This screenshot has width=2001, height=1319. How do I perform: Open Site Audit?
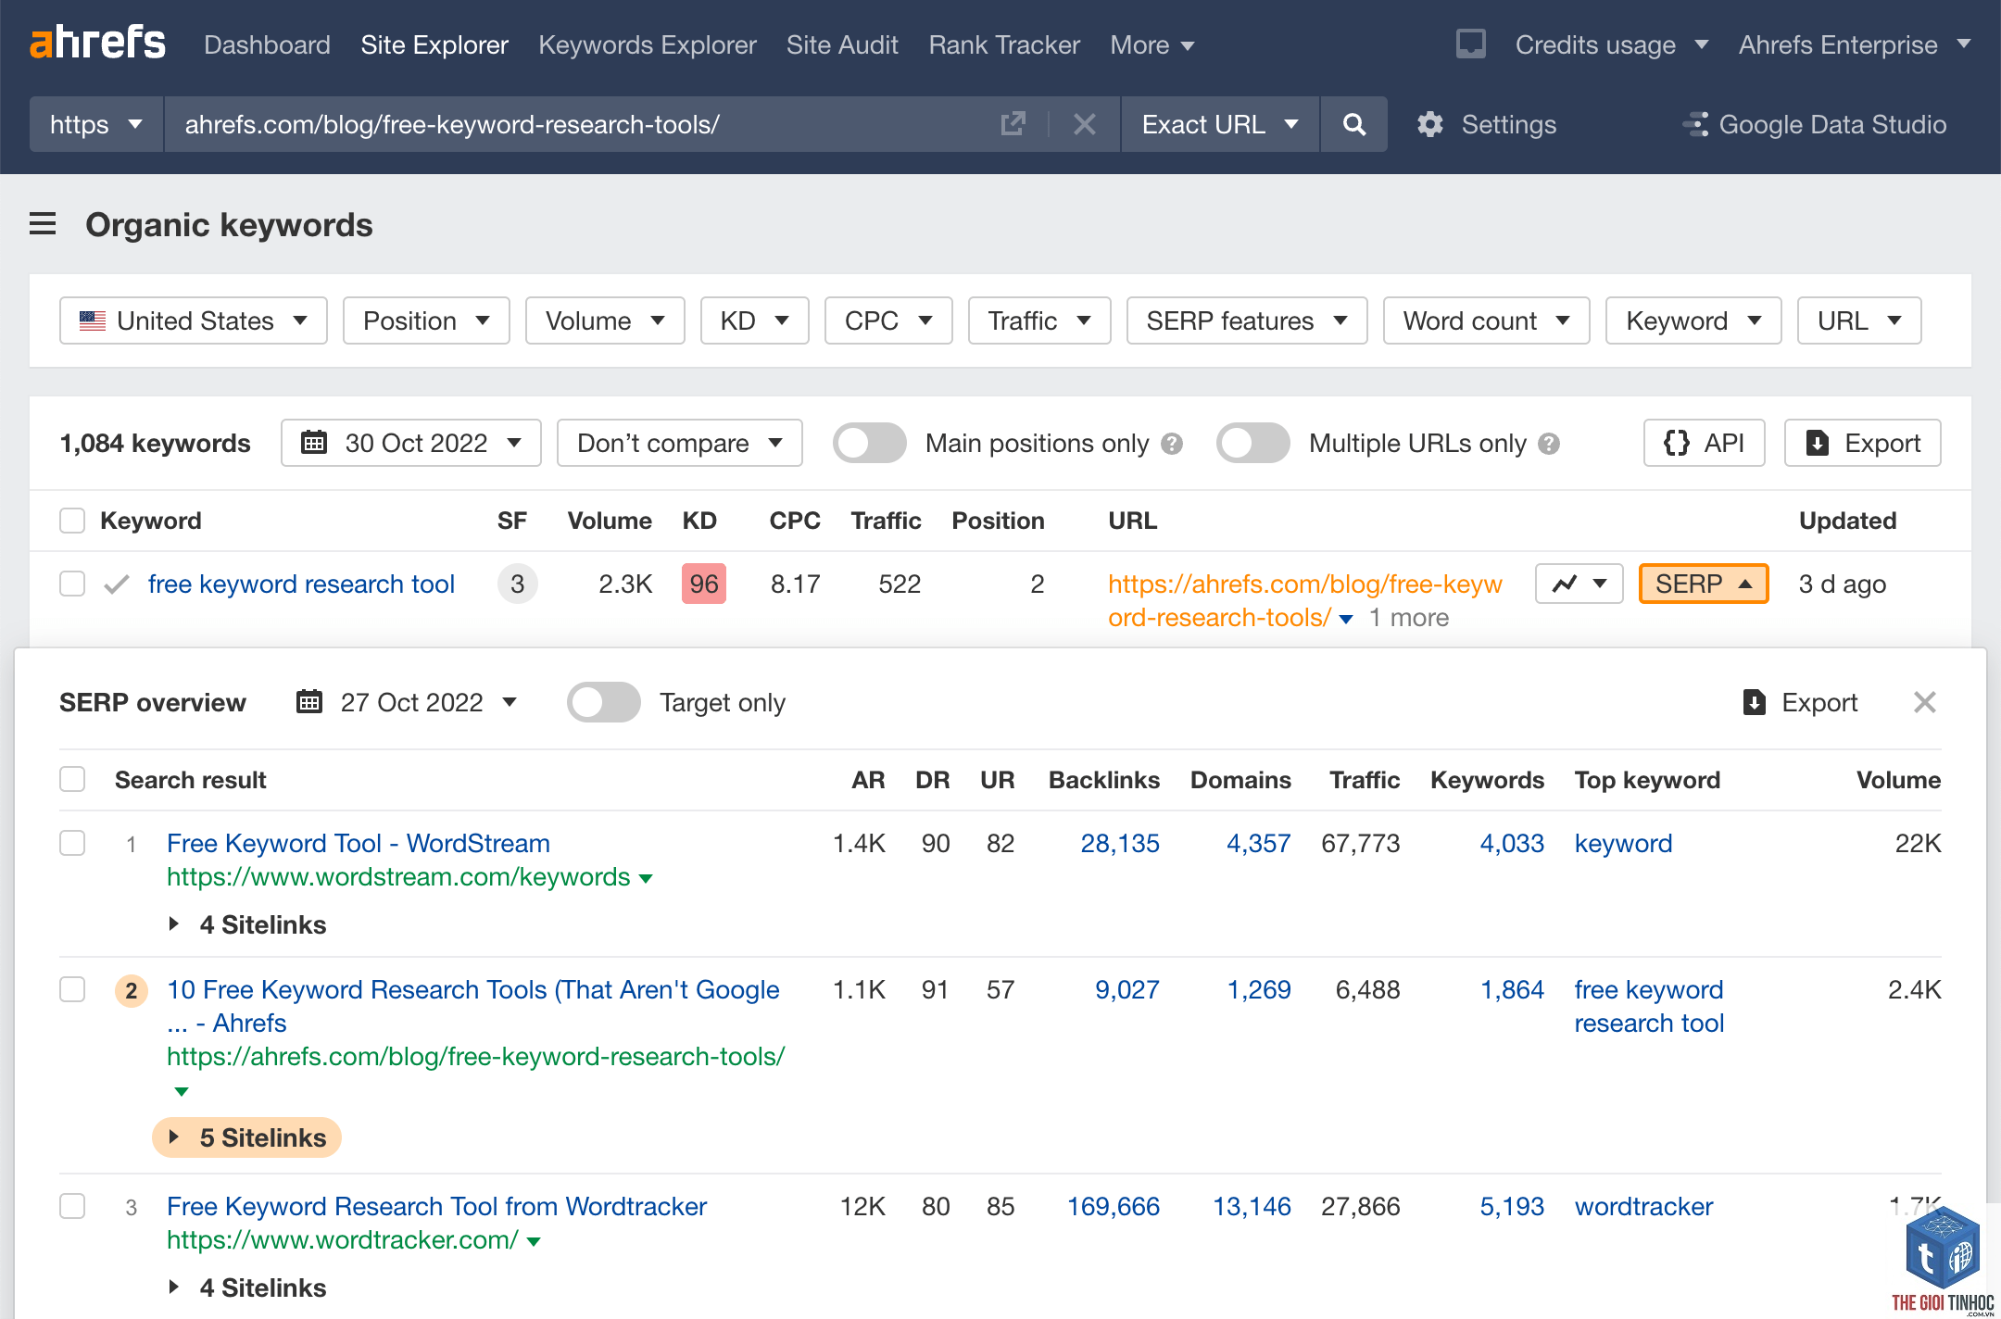[842, 44]
